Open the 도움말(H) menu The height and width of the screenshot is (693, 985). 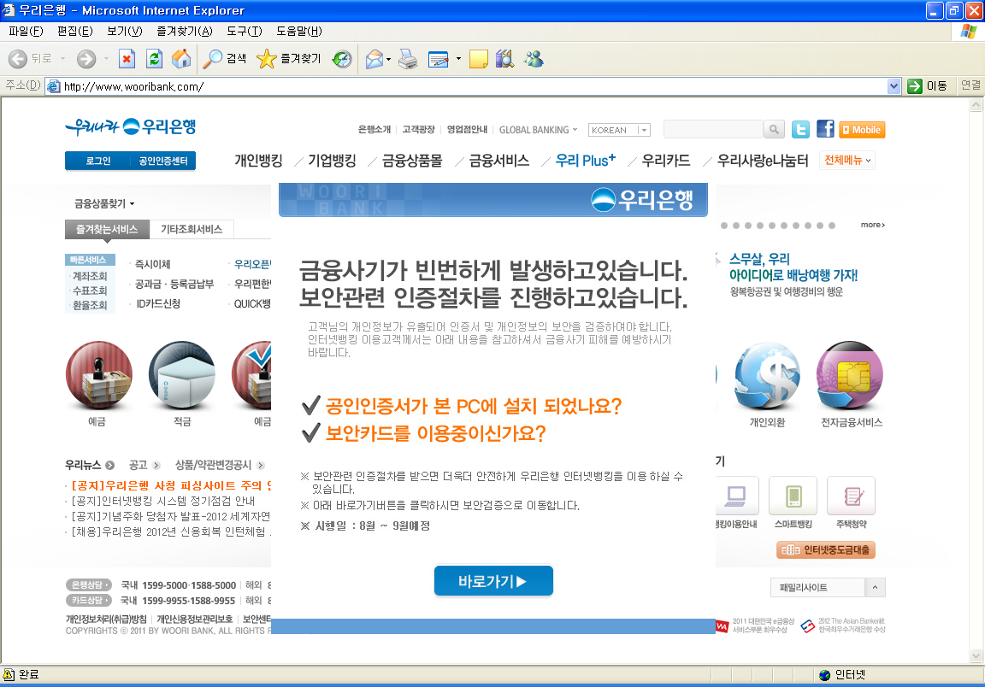tap(299, 31)
